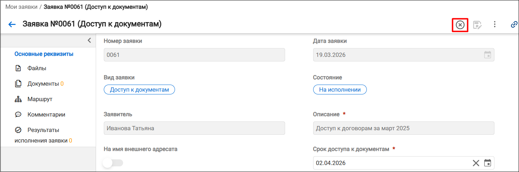This screenshot has height=172, width=519.
Task: Open Комментарии in the sidebar
Action: (x=40, y=114)
